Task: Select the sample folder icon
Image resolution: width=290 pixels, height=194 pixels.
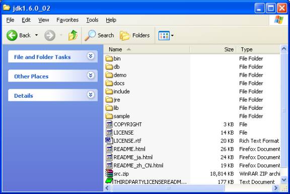Action: click(109, 116)
